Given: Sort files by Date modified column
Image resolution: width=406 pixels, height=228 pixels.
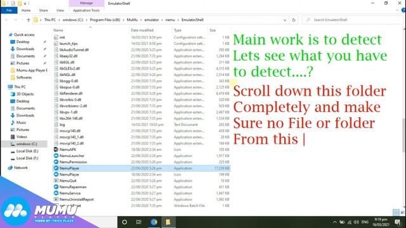Looking at the screenshot, I should tap(142, 30).
